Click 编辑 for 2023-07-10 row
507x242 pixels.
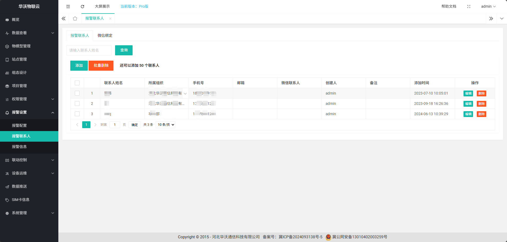coord(468,93)
